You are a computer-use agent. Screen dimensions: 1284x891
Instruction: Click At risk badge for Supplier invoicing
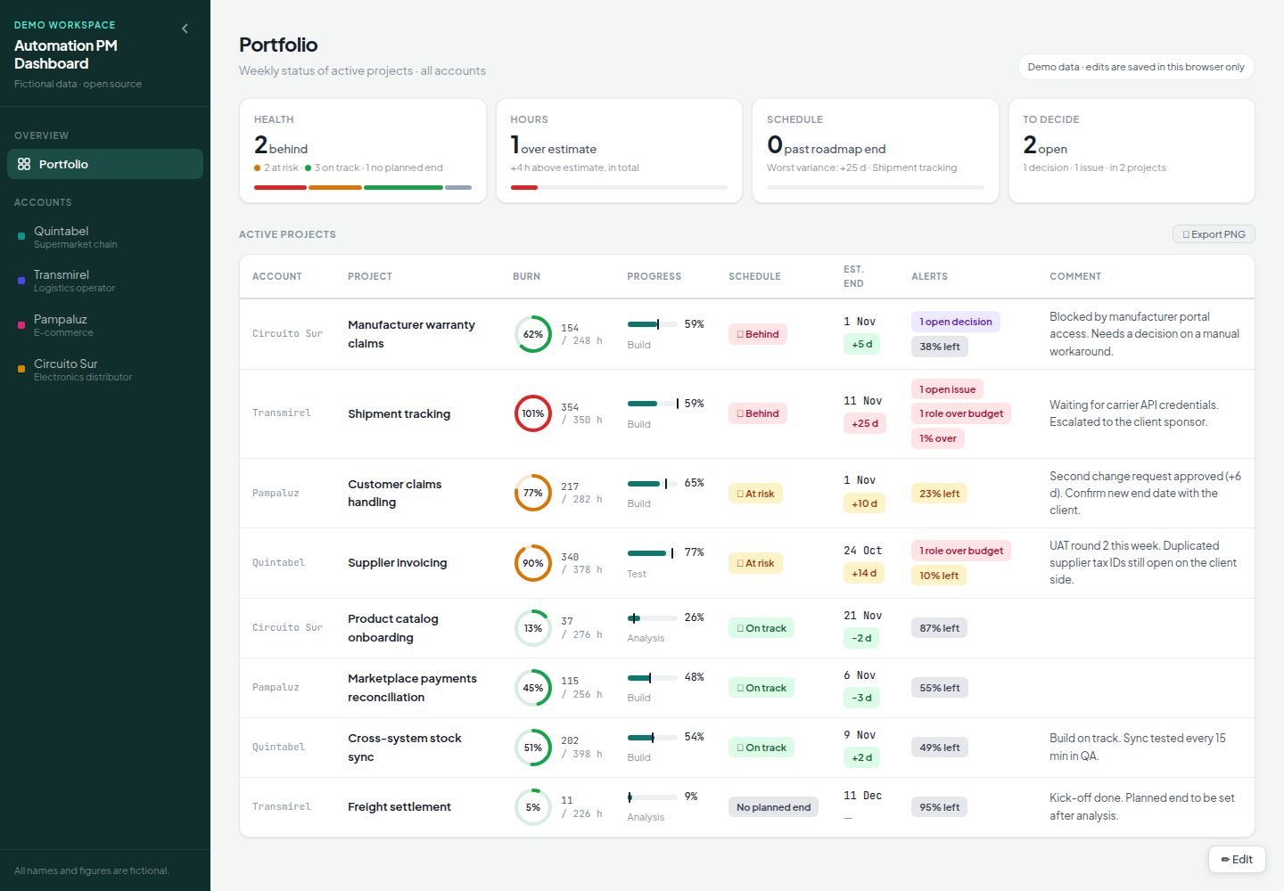(x=755, y=563)
